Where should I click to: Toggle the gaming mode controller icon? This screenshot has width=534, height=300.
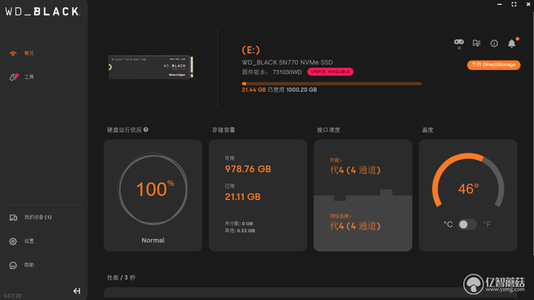click(x=459, y=43)
